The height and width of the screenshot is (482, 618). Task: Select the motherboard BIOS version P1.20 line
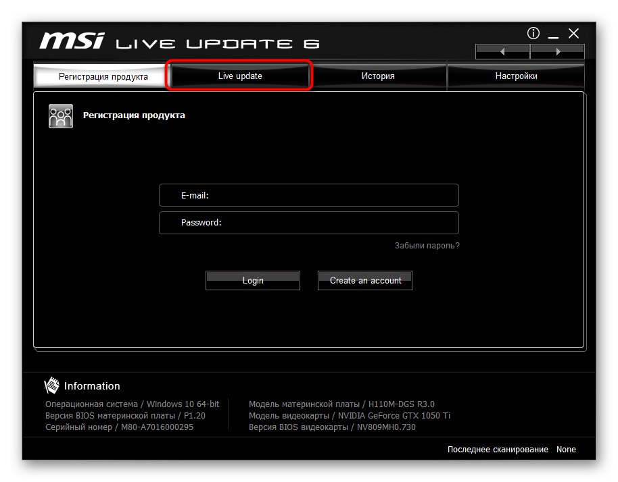click(x=125, y=415)
